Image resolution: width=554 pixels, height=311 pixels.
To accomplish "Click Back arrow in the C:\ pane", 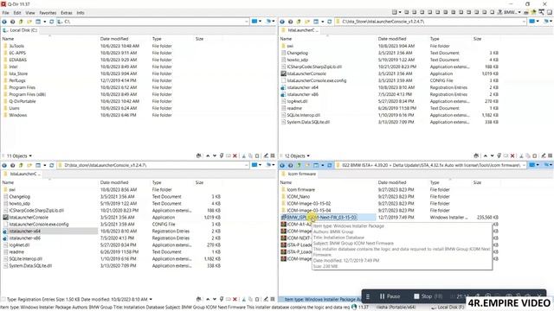I will [x=4, y=22].
